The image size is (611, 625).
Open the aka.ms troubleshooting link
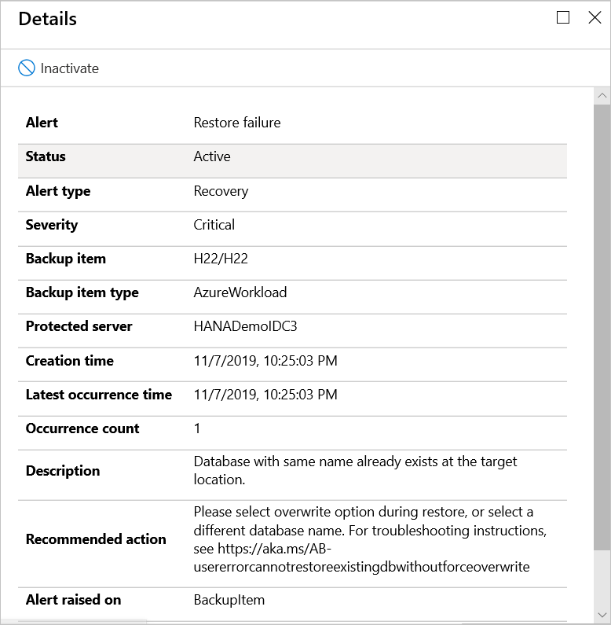tap(361, 557)
